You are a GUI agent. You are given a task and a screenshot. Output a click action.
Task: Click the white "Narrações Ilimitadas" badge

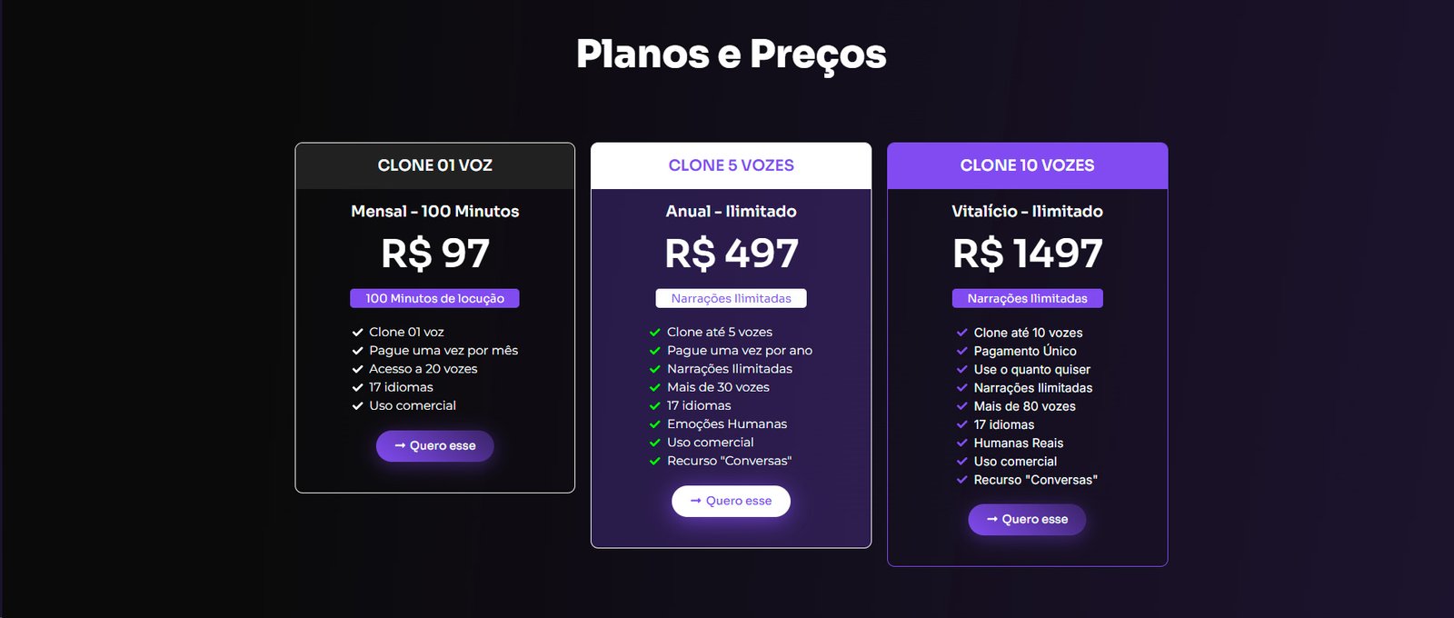click(x=731, y=298)
